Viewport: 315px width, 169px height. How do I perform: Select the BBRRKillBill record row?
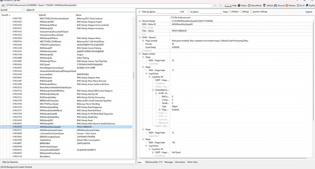coord(66,143)
